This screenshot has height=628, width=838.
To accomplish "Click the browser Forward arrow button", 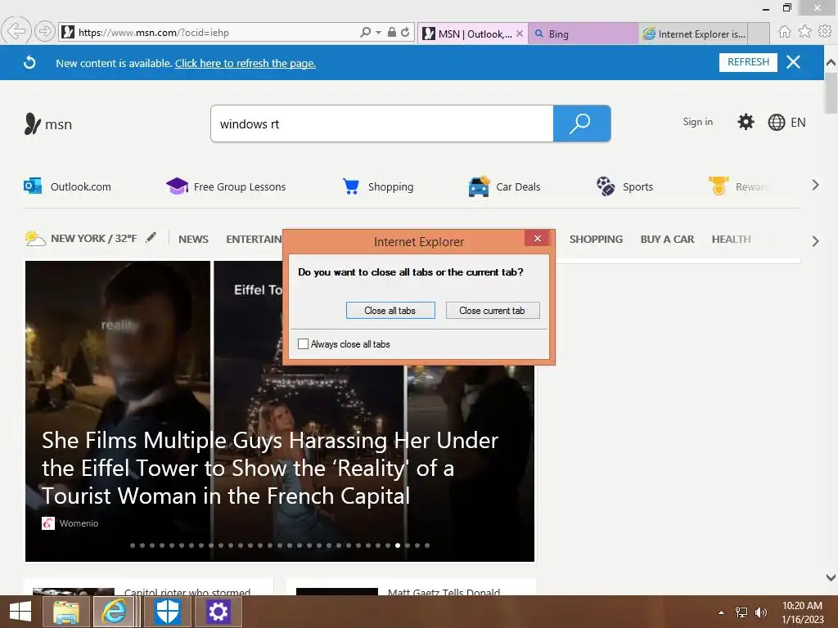I will click(x=45, y=32).
